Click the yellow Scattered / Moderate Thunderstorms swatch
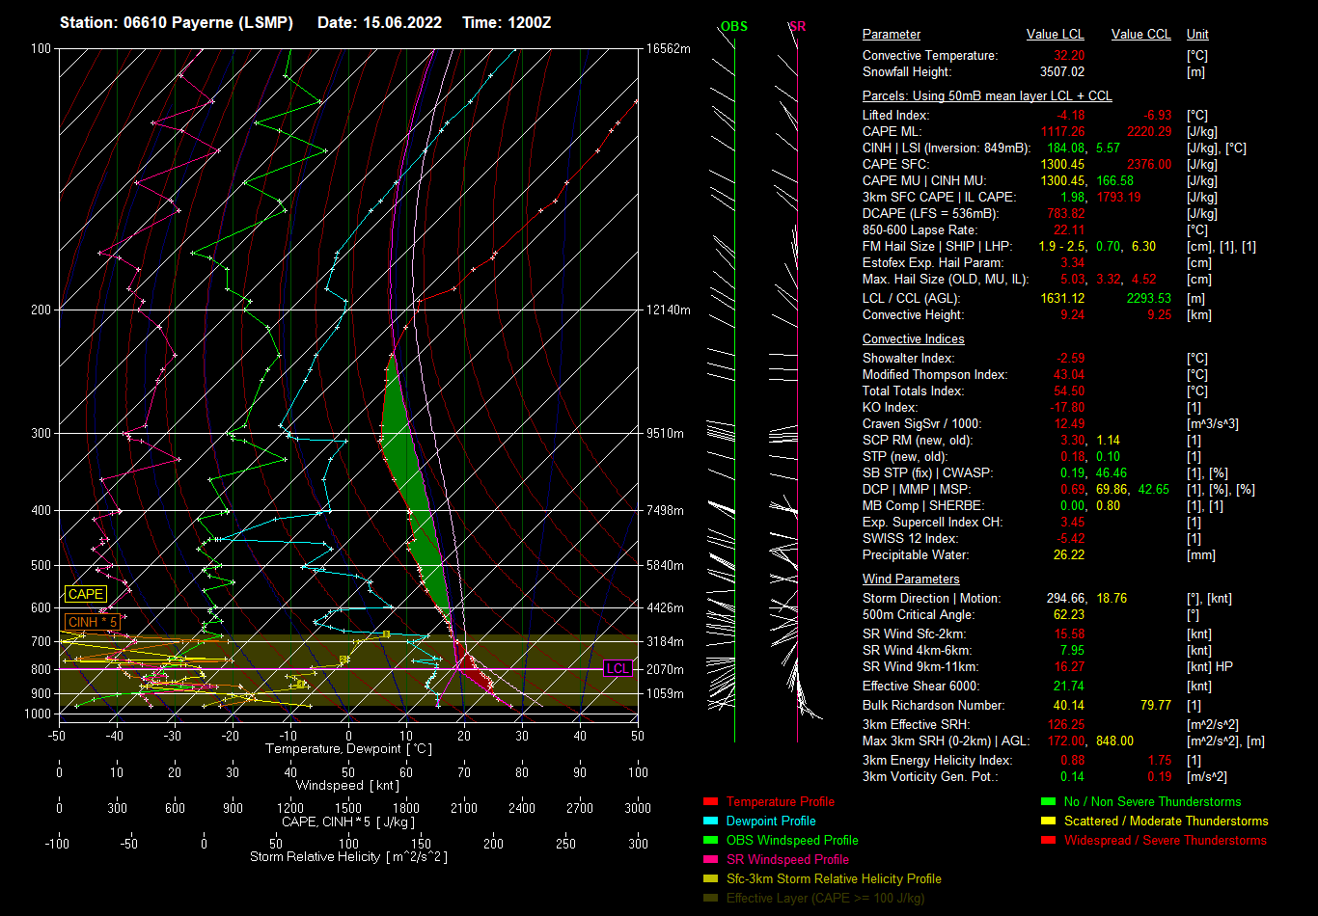This screenshot has width=1318, height=916. pyautogui.click(x=1049, y=822)
